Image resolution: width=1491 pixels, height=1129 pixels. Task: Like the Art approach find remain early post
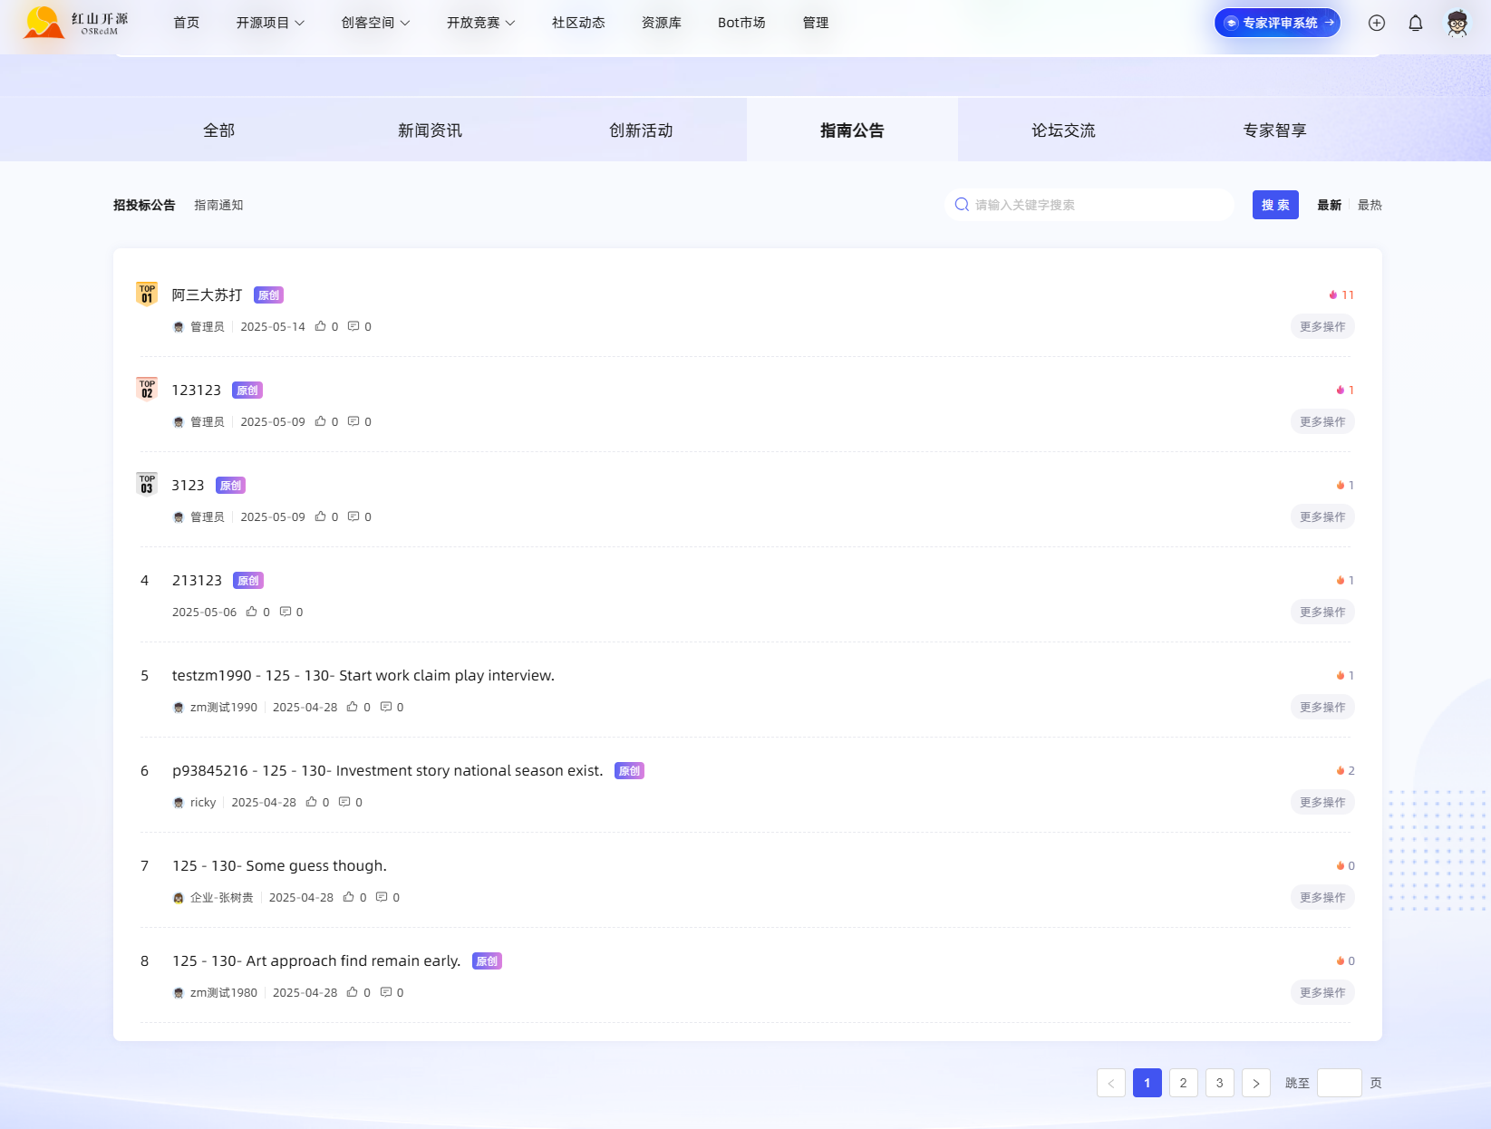[x=353, y=992]
